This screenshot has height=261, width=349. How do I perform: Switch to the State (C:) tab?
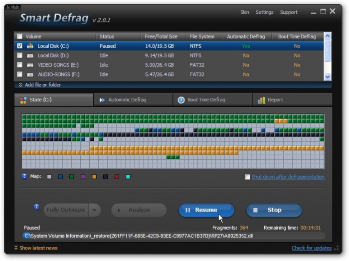pos(54,100)
